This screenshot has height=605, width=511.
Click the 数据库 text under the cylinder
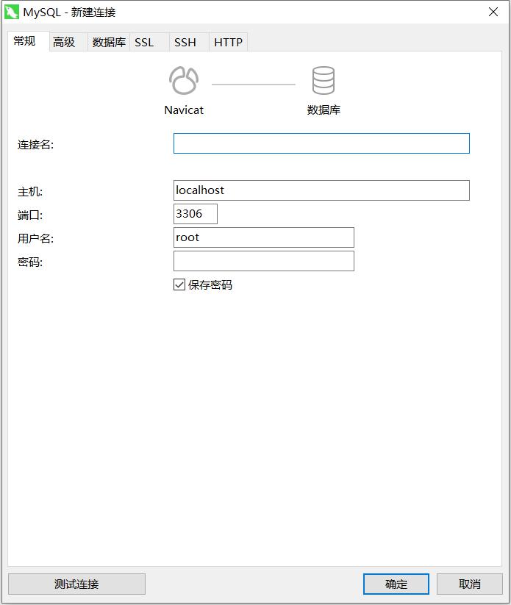coord(324,110)
